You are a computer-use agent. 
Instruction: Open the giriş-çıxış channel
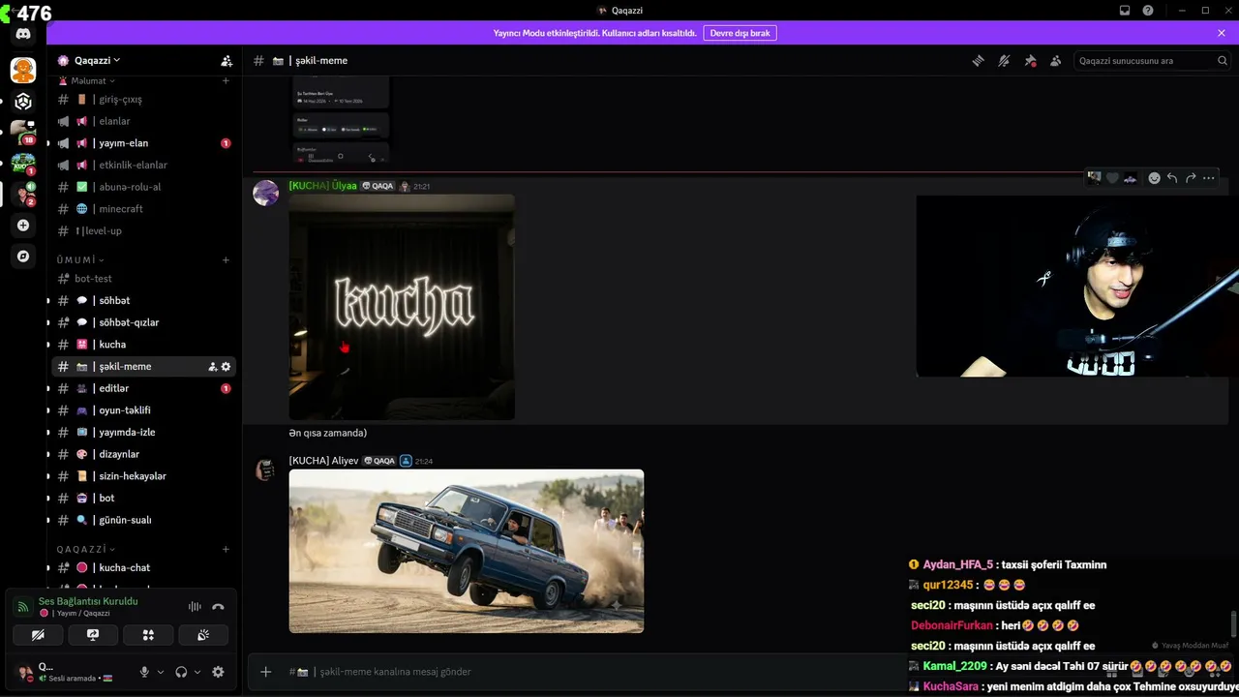144,99
